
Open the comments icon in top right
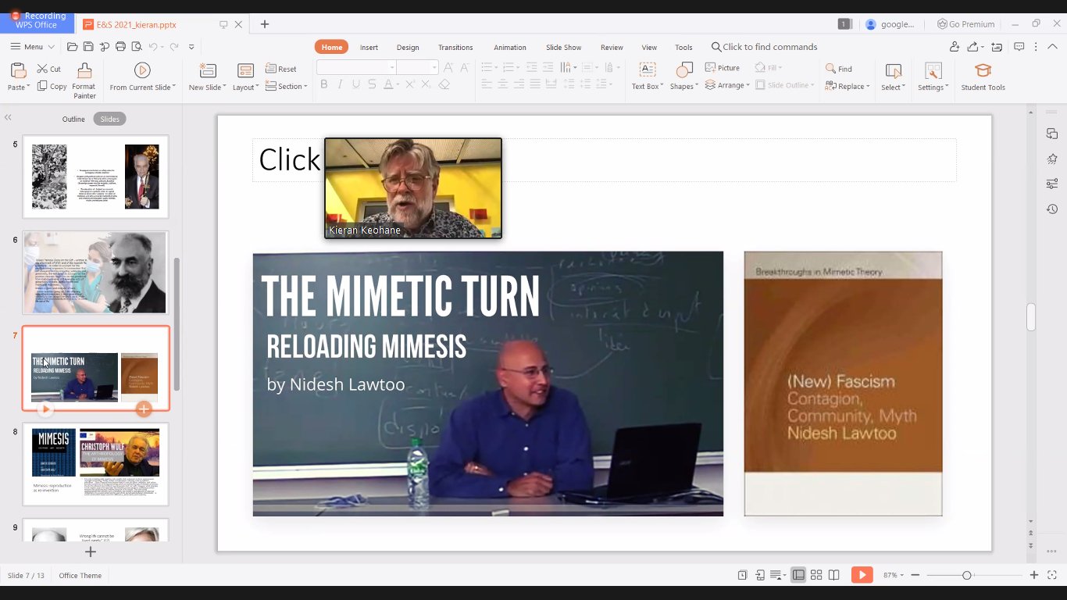(1019, 47)
